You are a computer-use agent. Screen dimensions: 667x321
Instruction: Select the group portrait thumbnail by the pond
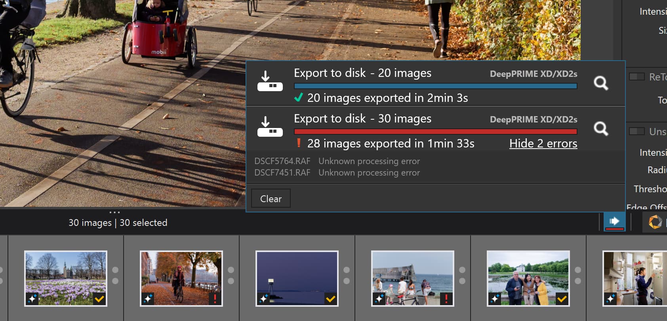[528, 278]
